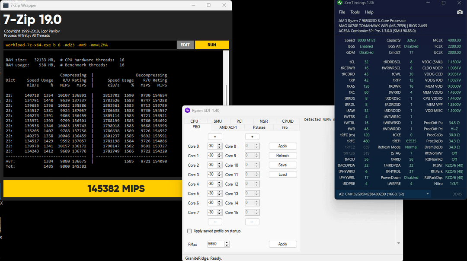
Task: Click the Ryzen SDT title bar icon
Action: (188, 111)
